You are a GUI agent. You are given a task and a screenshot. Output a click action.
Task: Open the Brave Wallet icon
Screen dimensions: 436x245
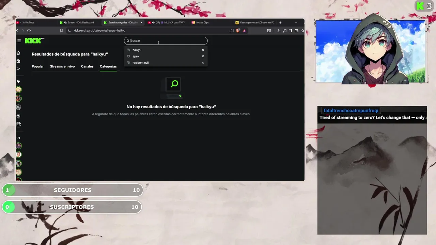297,31
